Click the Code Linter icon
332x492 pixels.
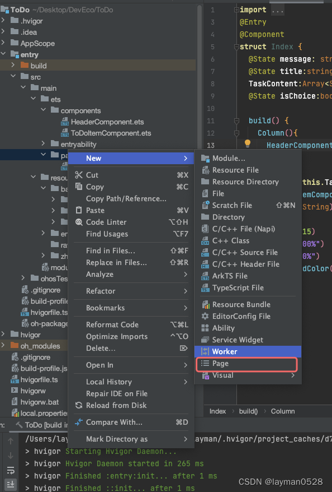coord(79,222)
